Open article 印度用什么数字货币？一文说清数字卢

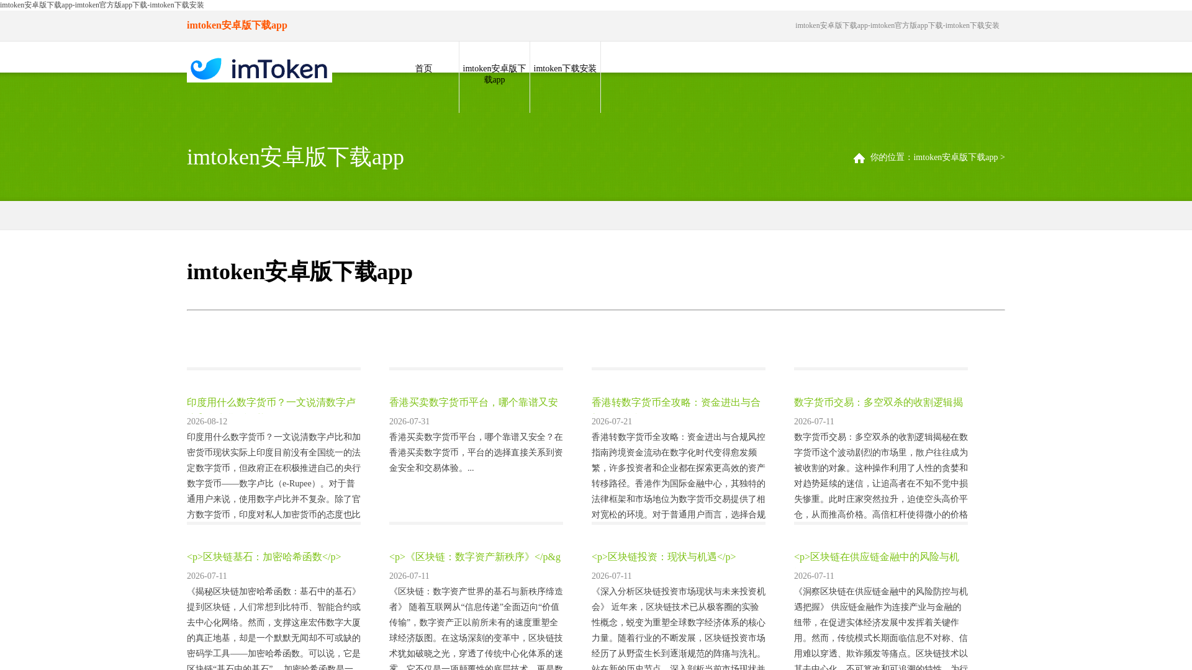pos(271,403)
